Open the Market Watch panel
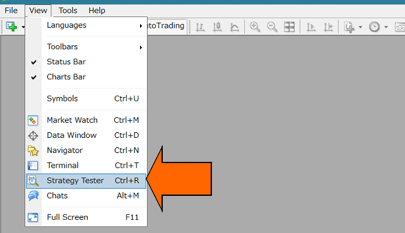Viewport: 405px width, 233px height. (86, 120)
